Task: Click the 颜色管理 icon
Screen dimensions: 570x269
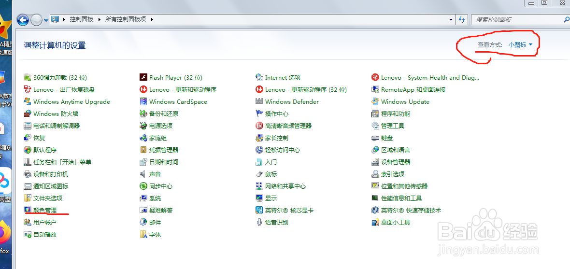Action: 27,210
